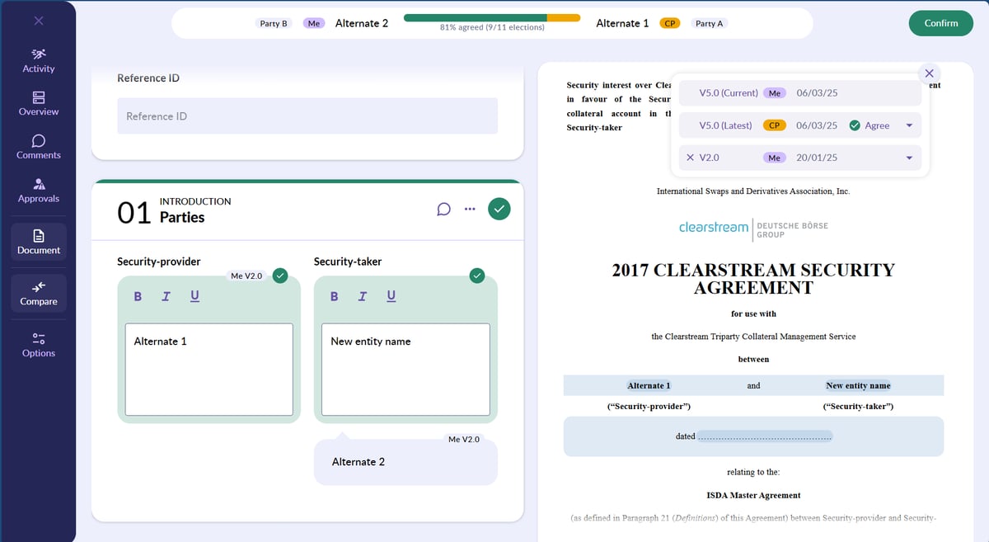Apply underline in Security-taker editor
The image size is (989, 542).
pos(391,296)
